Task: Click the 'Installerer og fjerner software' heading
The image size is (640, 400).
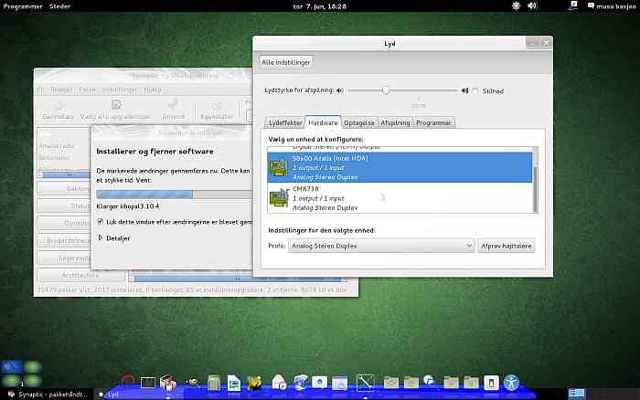Action: click(x=155, y=152)
